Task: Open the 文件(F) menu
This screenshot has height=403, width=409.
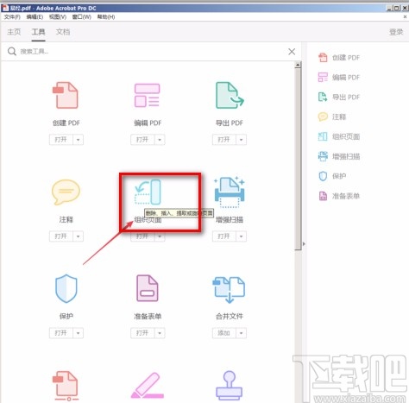Action: (x=12, y=17)
